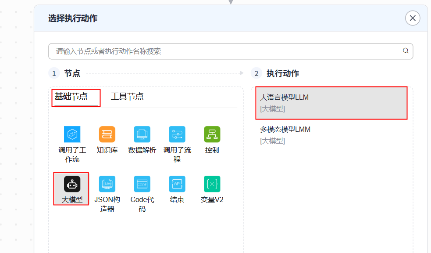Click the green 控制 node icon
431x253 pixels.
click(212, 134)
